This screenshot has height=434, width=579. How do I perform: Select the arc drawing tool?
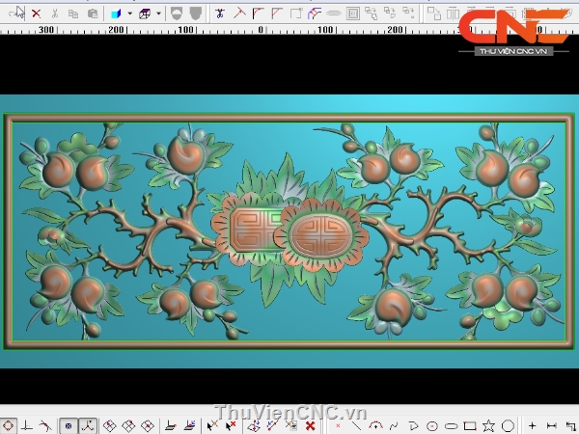(x=376, y=425)
